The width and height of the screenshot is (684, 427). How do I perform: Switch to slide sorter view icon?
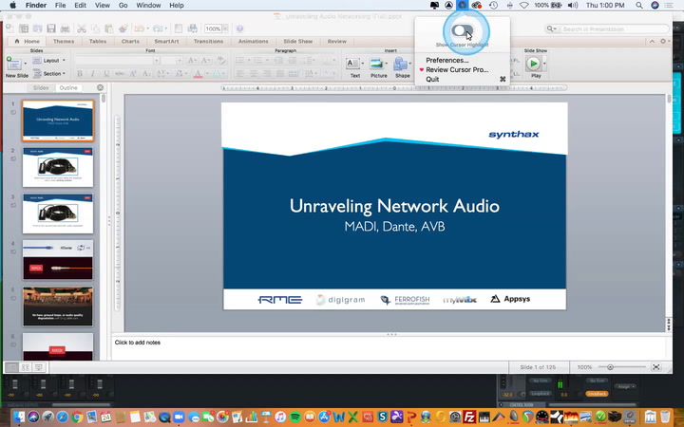(x=26, y=367)
